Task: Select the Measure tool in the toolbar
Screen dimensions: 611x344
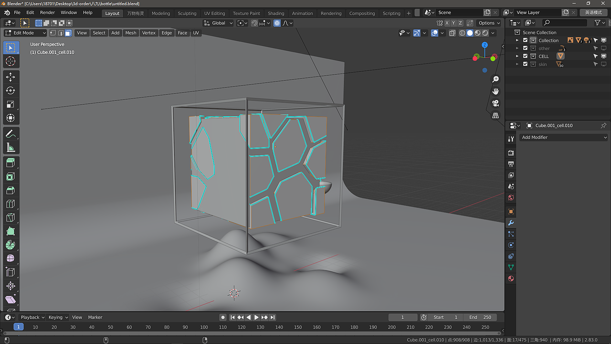Action: (x=11, y=148)
